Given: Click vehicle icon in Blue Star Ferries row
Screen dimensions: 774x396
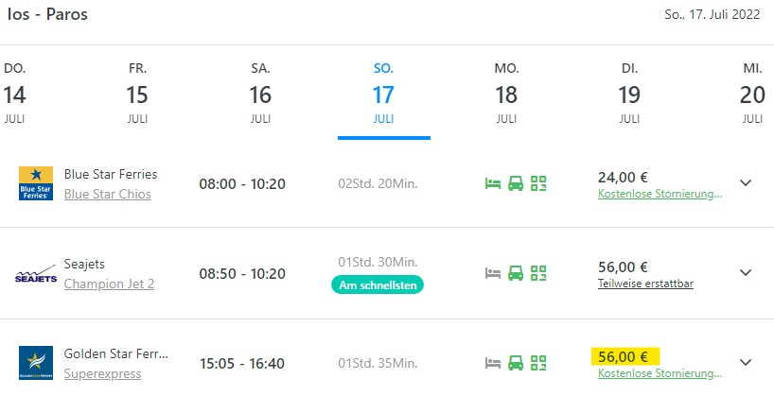Looking at the screenshot, I should pyautogui.click(x=516, y=183).
